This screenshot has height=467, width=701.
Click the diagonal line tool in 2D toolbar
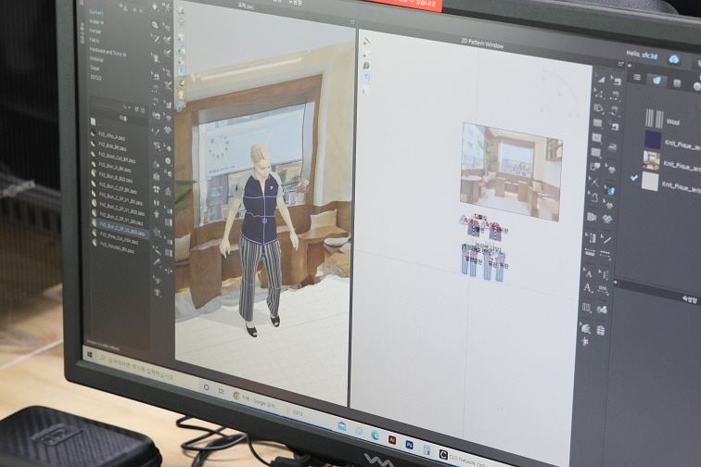click(606, 239)
